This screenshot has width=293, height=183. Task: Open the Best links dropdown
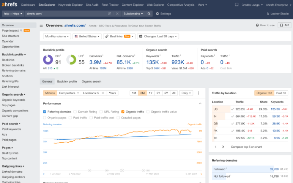119,36
